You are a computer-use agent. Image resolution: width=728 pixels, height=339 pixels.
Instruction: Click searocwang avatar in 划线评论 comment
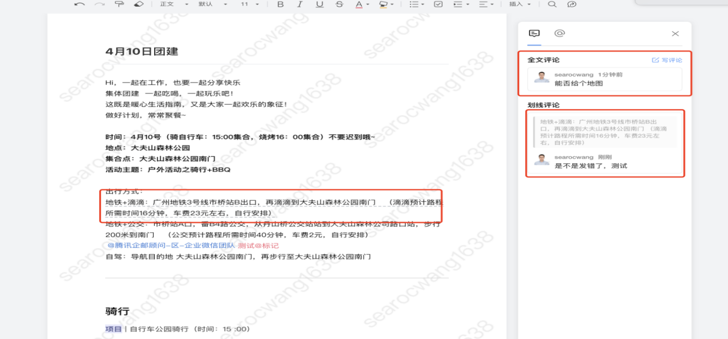[541, 159]
